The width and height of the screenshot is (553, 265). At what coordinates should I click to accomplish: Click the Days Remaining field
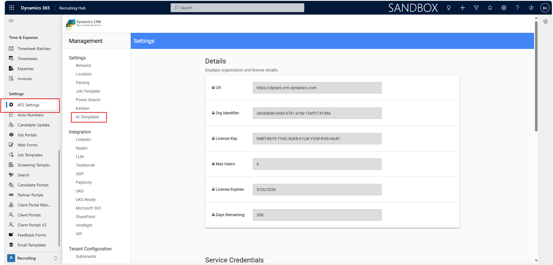click(317, 215)
